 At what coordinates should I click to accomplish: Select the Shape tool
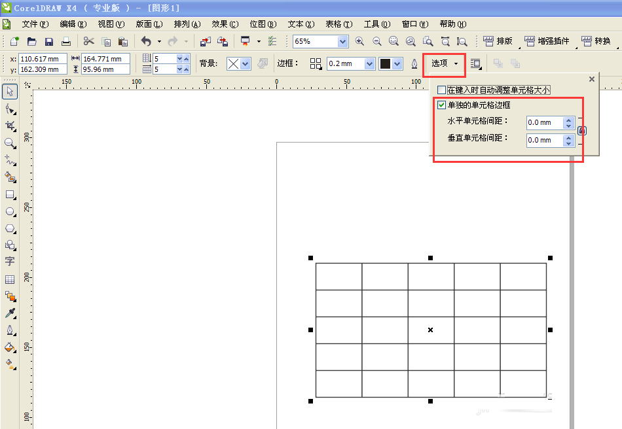click(x=10, y=109)
